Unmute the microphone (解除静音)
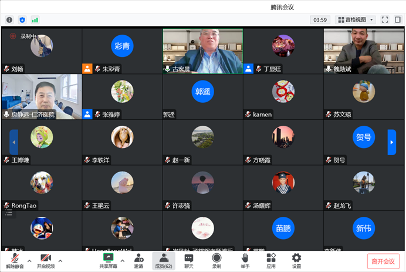Viewport: 406px width, 272px height. (x=15, y=260)
